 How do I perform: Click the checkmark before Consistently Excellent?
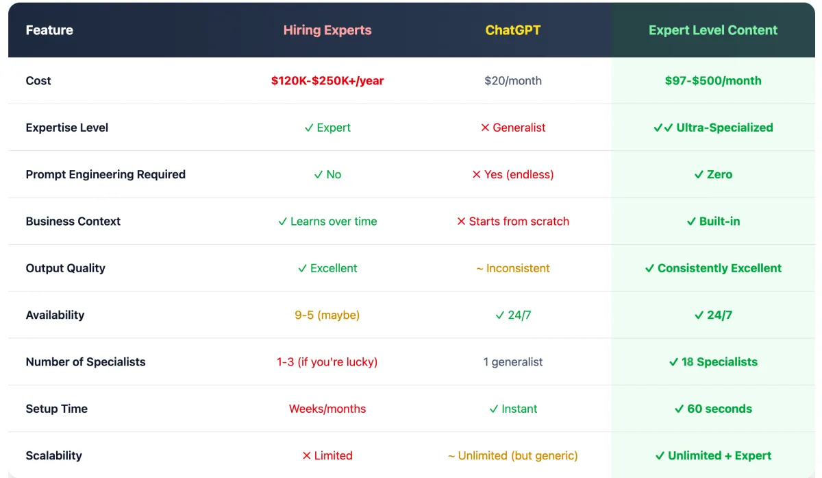point(649,268)
